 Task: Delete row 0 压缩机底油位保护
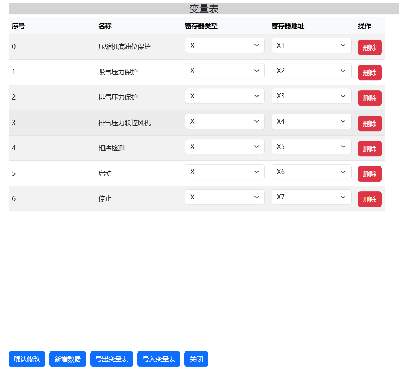click(x=369, y=48)
